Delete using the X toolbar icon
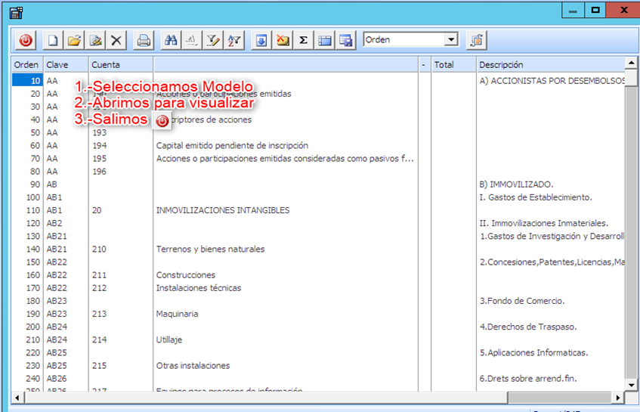The width and height of the screenshot is (640, 412). click(x=116, y=40)
